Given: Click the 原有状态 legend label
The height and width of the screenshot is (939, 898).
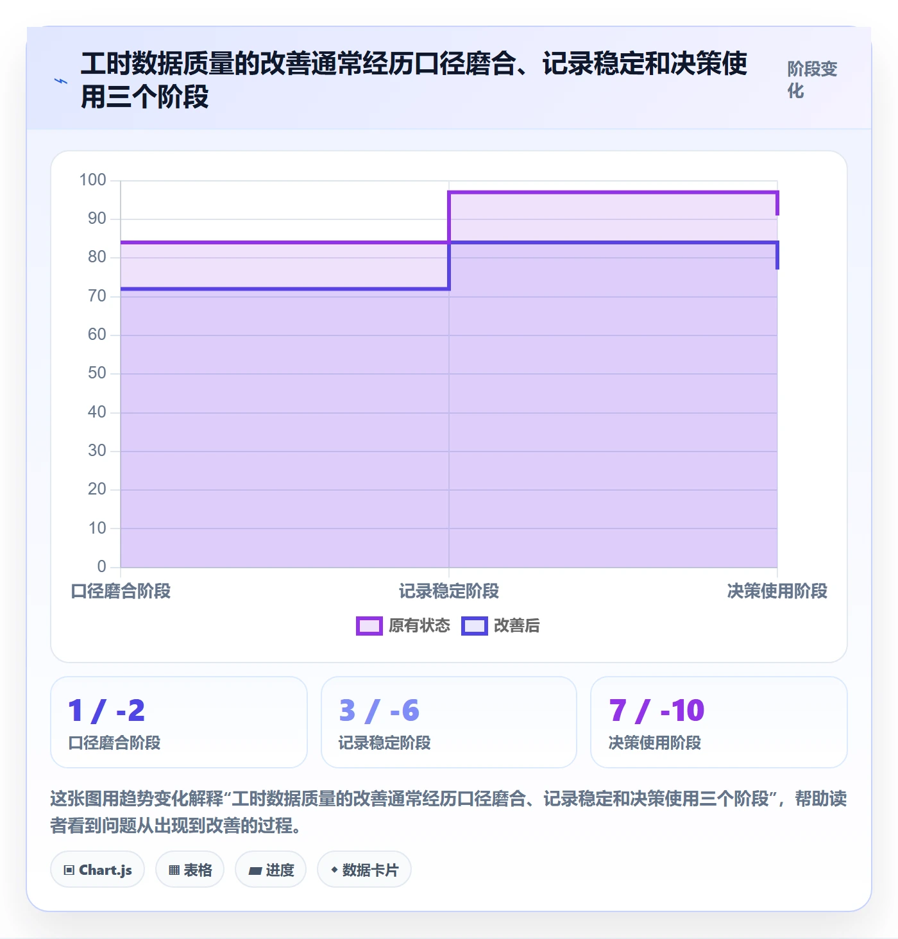Looking at the screenshot, I should pos(419,625).
